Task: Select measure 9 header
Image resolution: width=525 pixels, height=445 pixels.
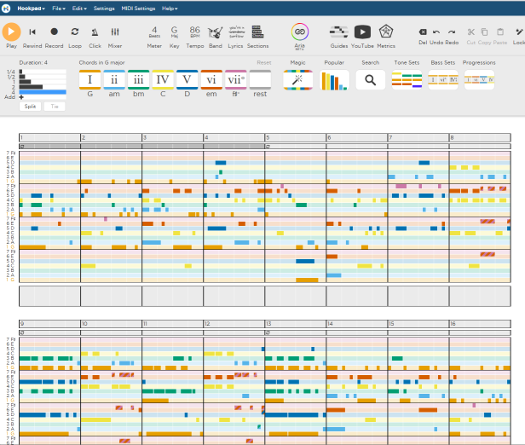Action: (49, 324)
